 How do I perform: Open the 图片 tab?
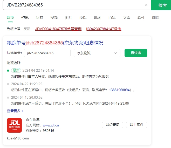pos(69,18)
